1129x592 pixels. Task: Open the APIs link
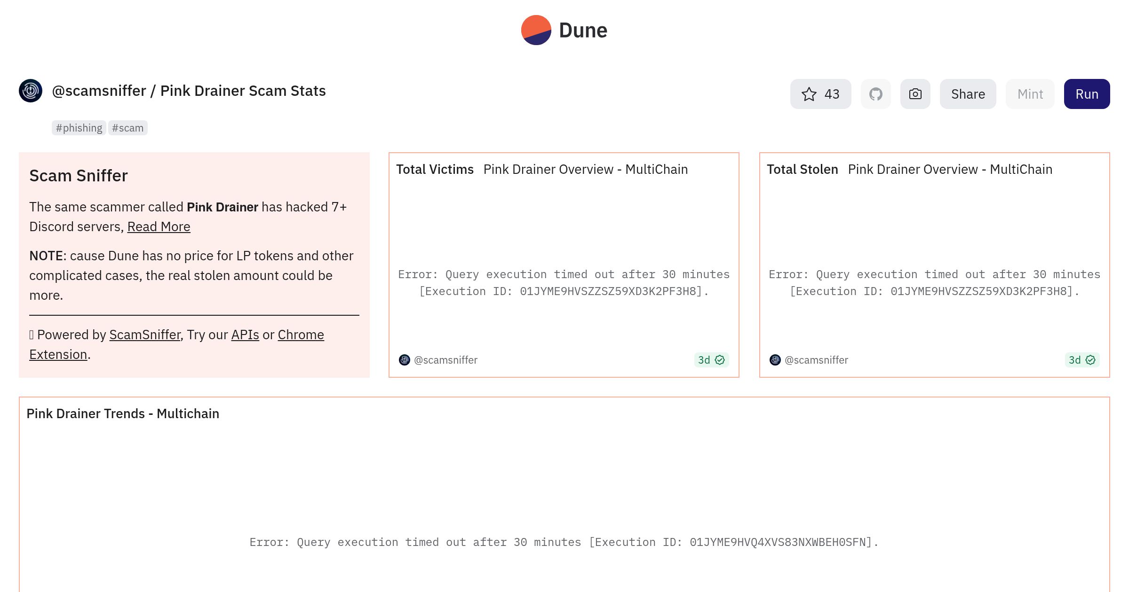point(245,335)
